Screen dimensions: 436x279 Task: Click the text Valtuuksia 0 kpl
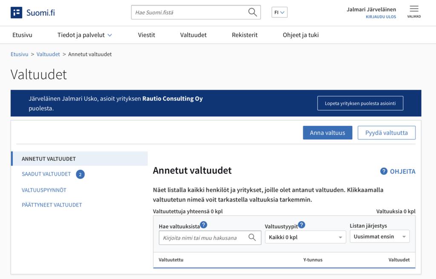tap(396, 211)
